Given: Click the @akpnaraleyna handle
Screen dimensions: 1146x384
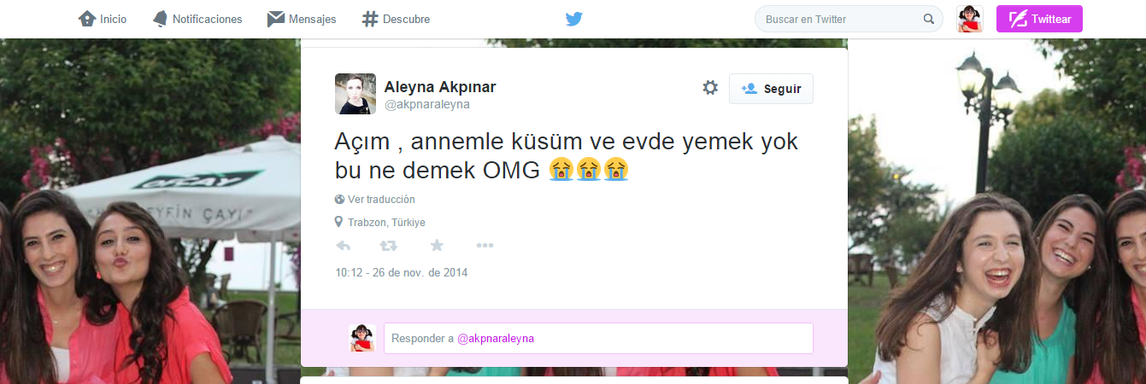Looking at the screenshot, I should pos(426,104).
